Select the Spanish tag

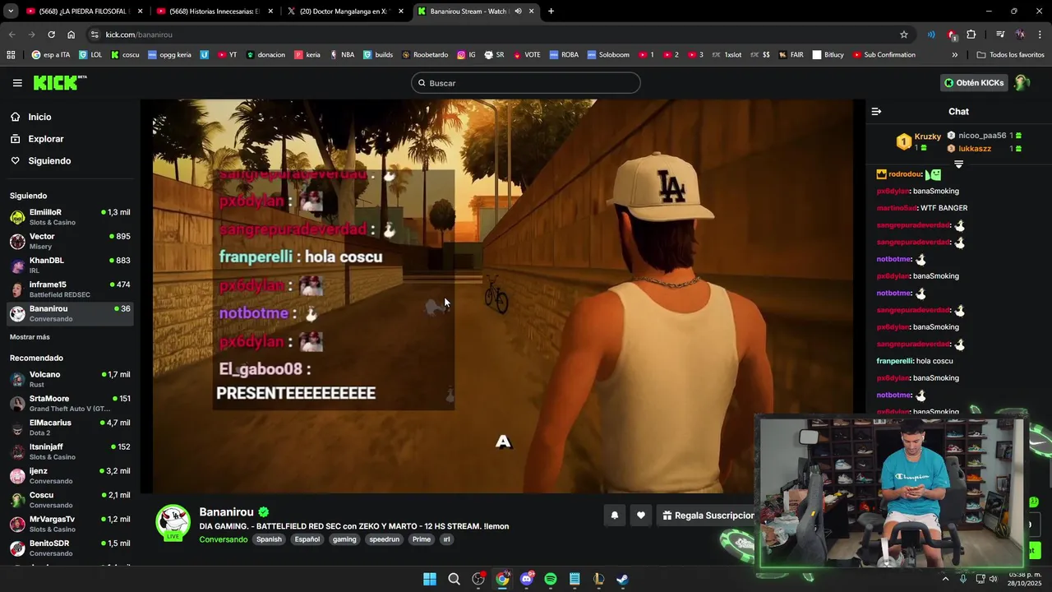pyautogui.click(x=269, y=539)
